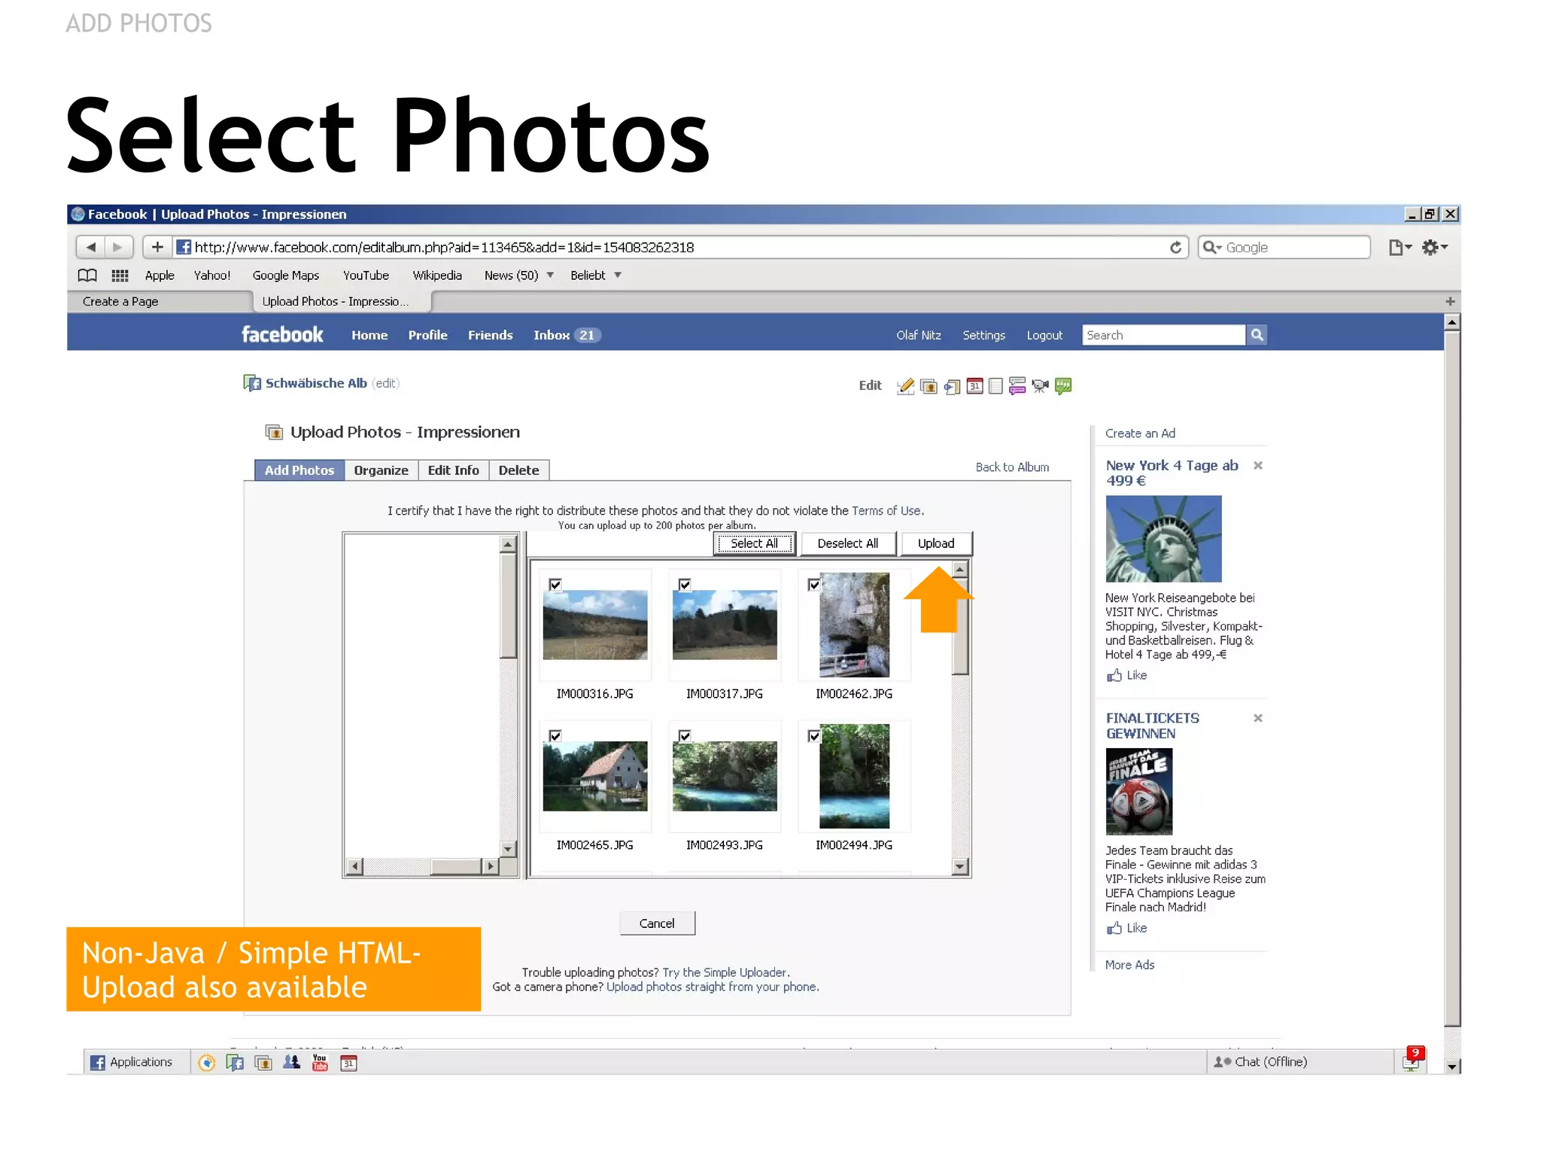Click the Facebook search magnifier button
This screenshot has width=1541, height=1156.
(x=1257, y=335)
